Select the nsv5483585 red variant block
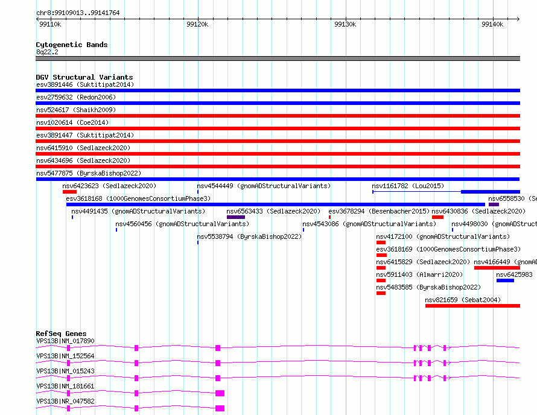 coord(381,293)
